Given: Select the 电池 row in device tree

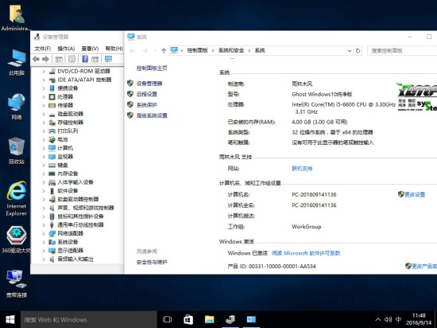Looking at the screenshot, I should [x=63, y=139].
